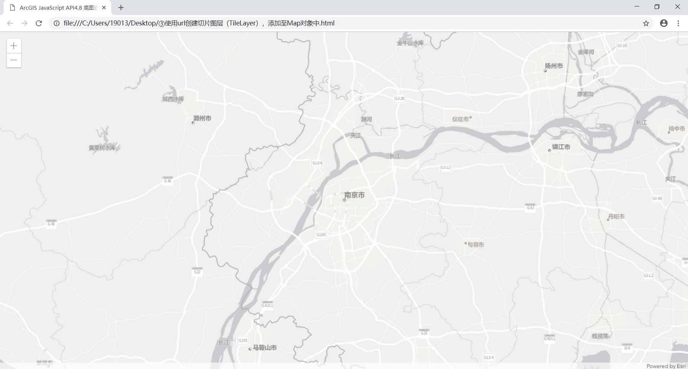View site information icon in address bar
The width and height of the screenshot is (688, 369).
click(x=57, y=23)
